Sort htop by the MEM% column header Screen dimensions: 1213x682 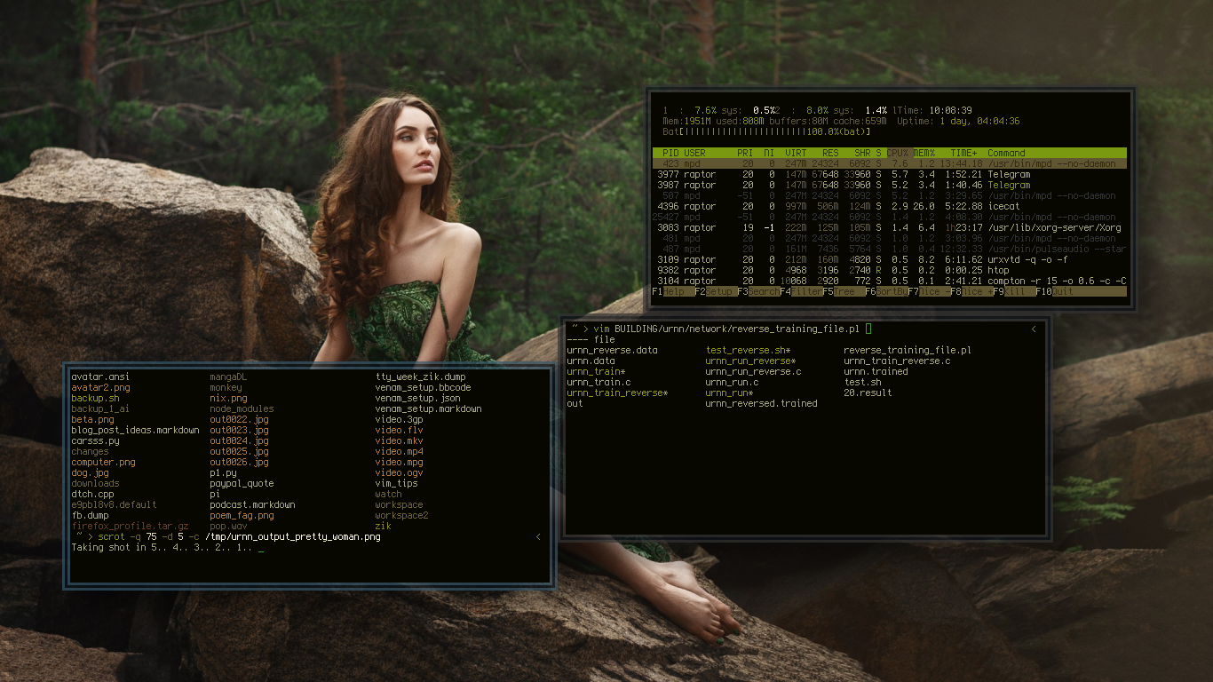(x=924, y=153)
